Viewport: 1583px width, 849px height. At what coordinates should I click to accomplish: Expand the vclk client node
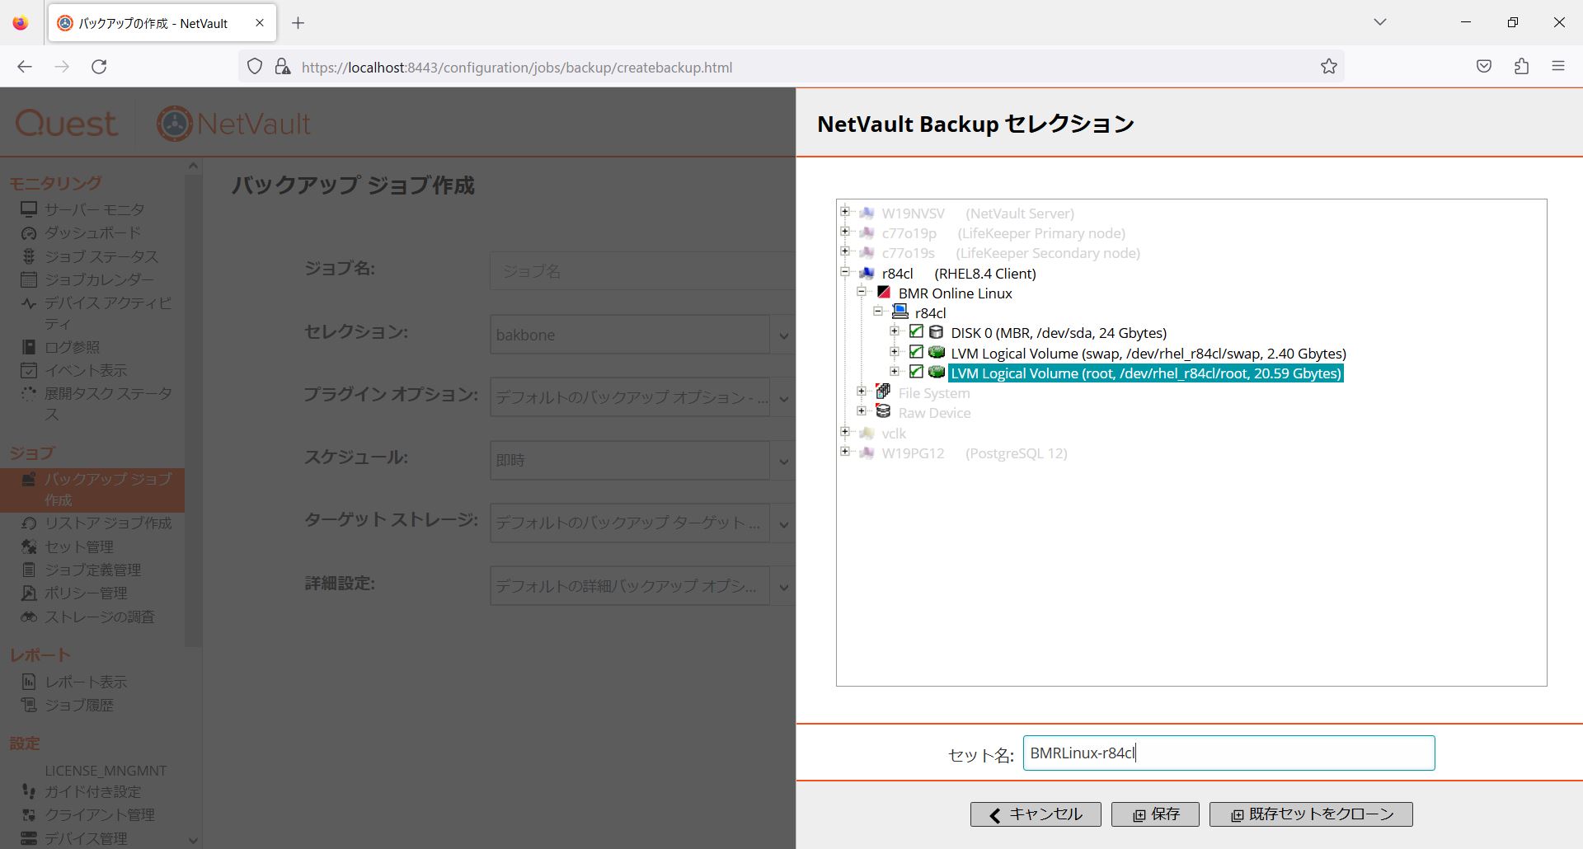845,432
